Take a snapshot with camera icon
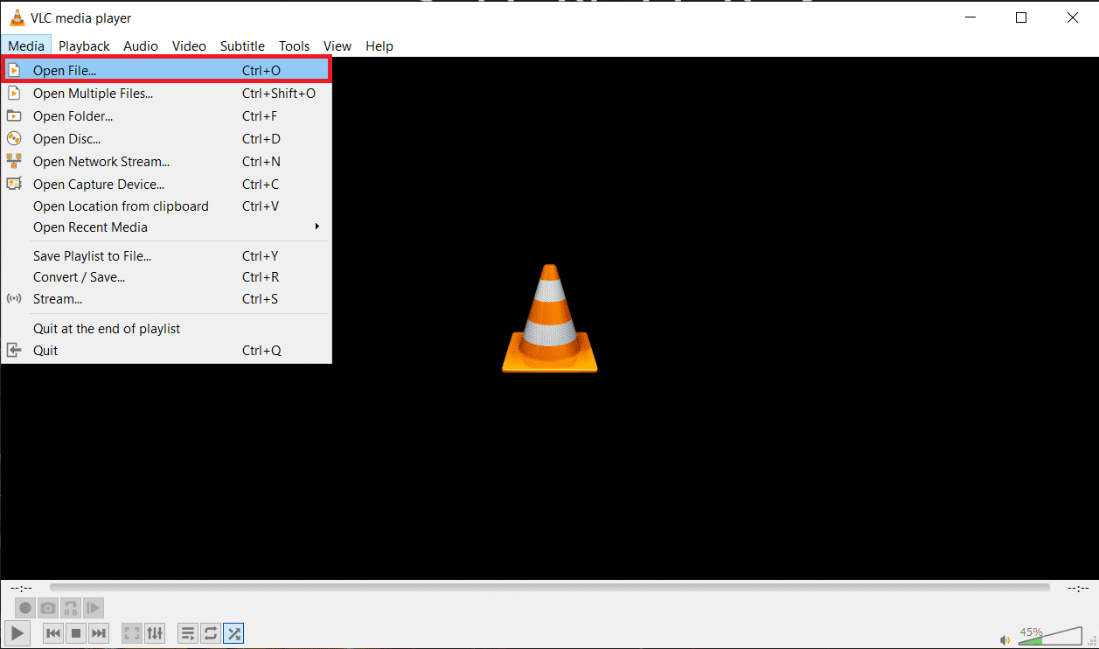 click(48, 607)
